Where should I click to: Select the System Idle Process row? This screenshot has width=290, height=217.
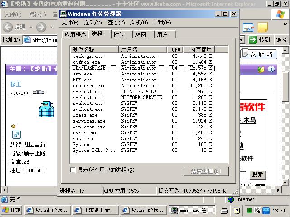click(x=143, y=150)
